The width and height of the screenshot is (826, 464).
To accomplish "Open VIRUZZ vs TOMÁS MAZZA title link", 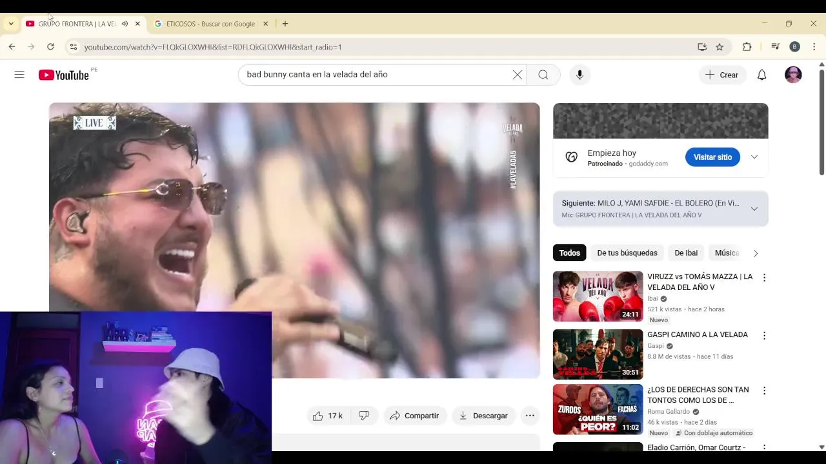I will (x=700, y=282).
